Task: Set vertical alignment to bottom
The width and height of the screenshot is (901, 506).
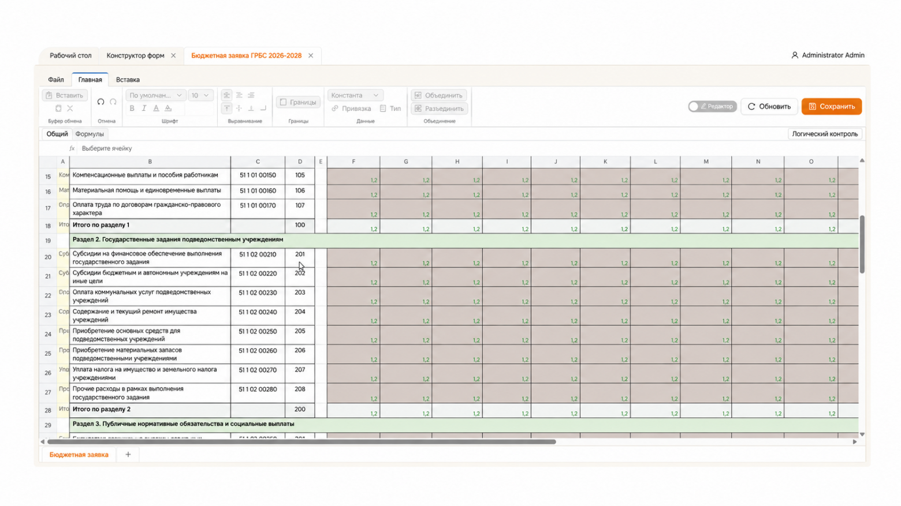Action: point(251,108)
